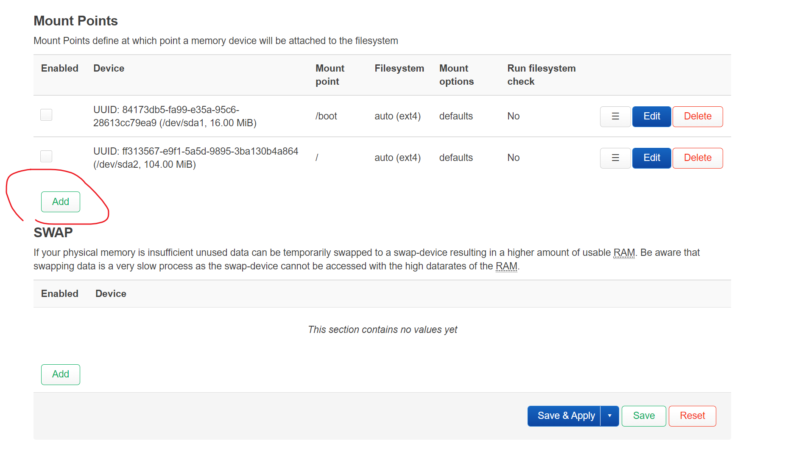Delete the /boot mount entry
Screen dimensions: 796x449
pos(698,116)
